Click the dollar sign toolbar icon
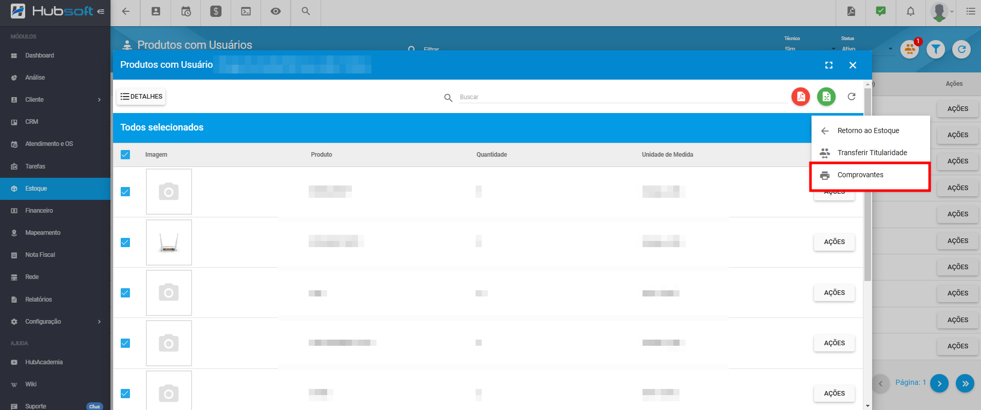 (x=216, y=11)
